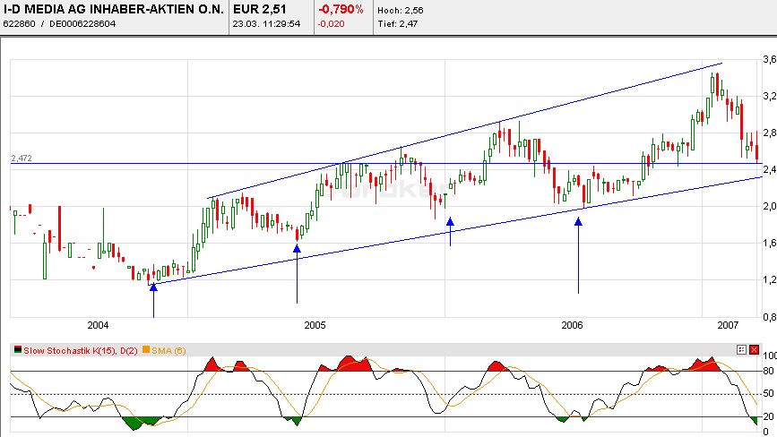Click the 80 stochastic axis label
The image size is (777, 437).
coord(769,371)
